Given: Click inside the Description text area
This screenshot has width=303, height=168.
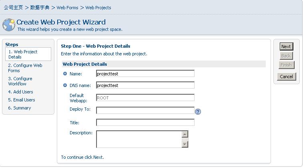Looking at the screenshot, I should 139,139.
